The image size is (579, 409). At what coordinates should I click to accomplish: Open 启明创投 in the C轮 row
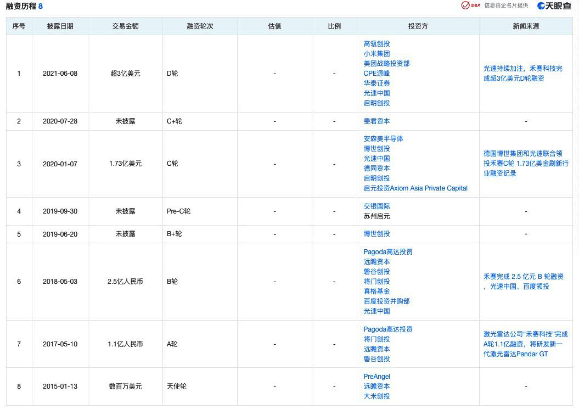376,178
